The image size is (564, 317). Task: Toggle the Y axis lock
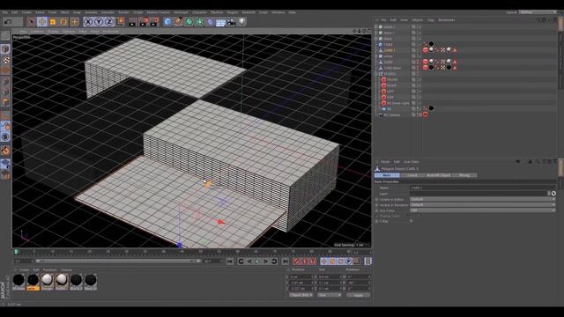tap(99, 22)
